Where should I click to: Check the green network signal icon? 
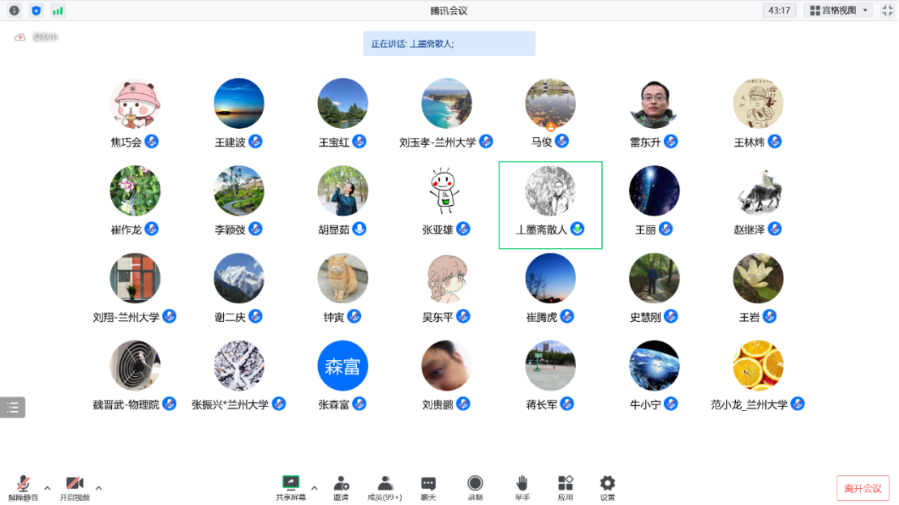pos(58,11)
